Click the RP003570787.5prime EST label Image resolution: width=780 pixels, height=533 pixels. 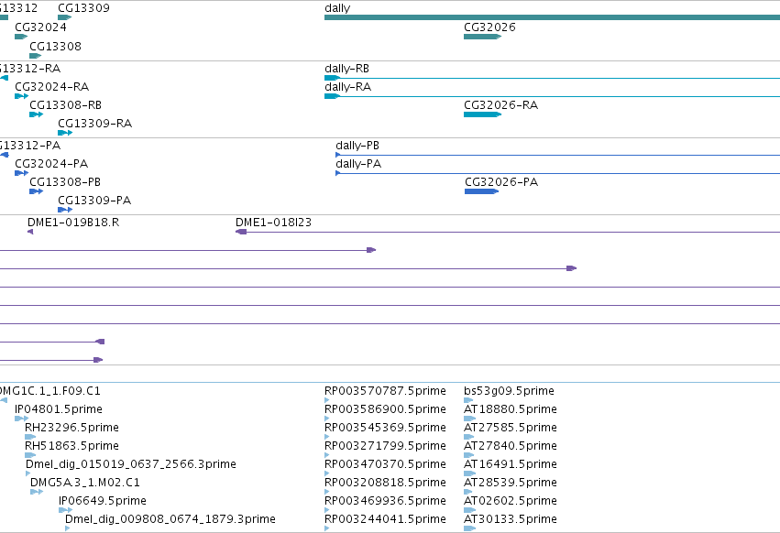pos(385,391)
